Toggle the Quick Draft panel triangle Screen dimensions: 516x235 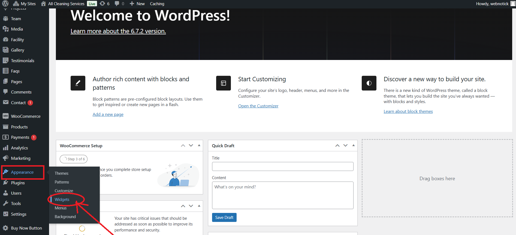[x=354, y=146]
